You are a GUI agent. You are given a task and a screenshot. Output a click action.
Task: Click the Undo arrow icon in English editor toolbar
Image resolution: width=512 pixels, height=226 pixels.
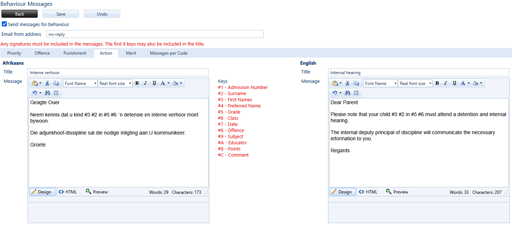click(x=335, y=93)
